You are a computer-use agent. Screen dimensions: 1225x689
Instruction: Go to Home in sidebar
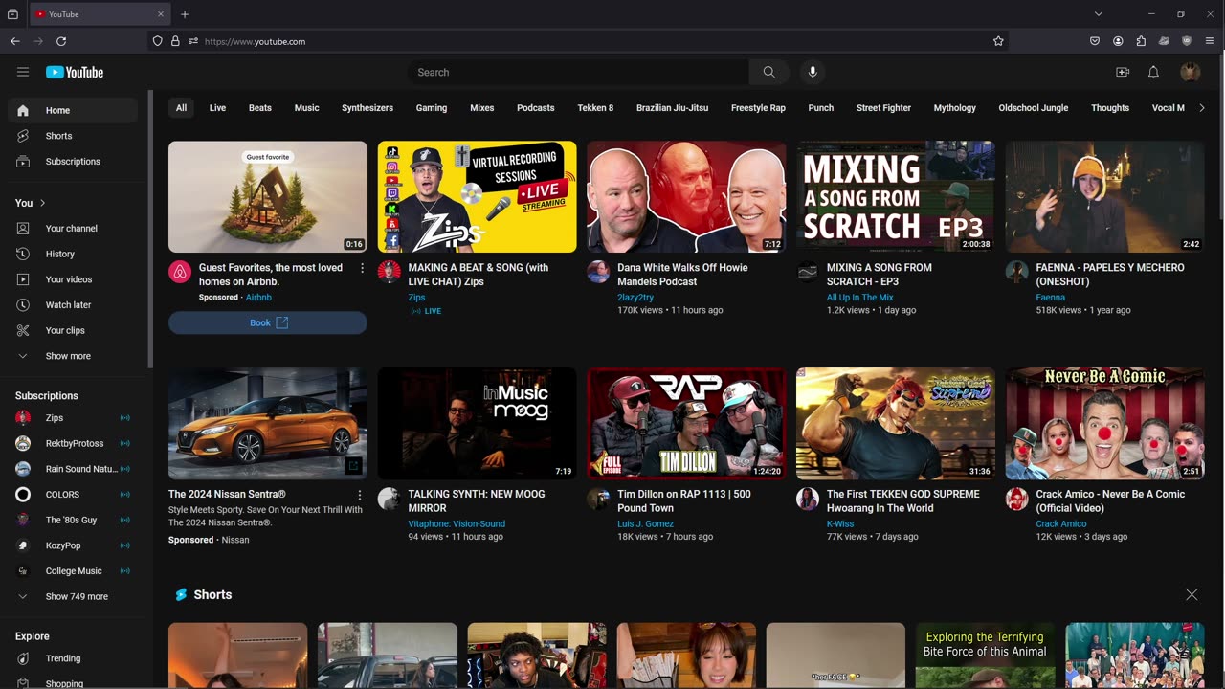(73, 110)
